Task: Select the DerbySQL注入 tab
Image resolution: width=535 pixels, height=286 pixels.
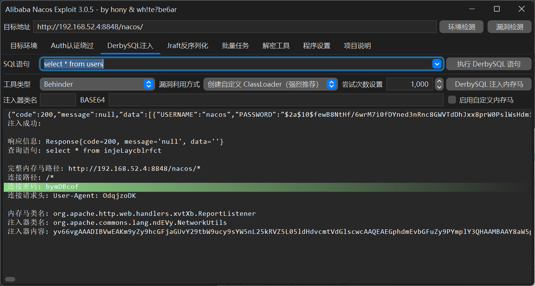Action: [x=130, y=46]
